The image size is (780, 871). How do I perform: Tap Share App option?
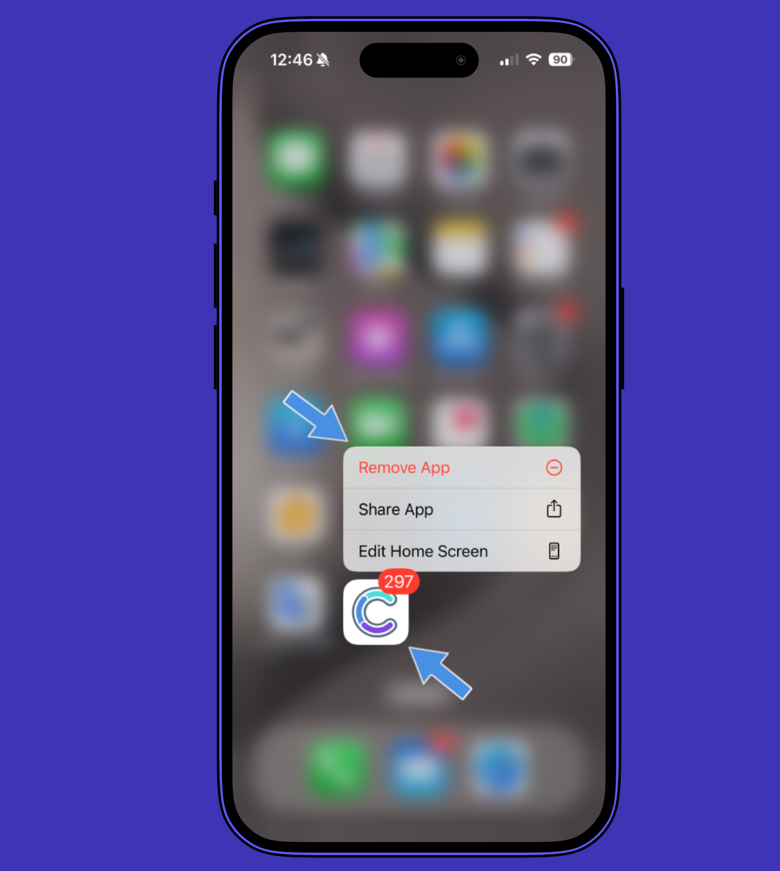point(460,509)
